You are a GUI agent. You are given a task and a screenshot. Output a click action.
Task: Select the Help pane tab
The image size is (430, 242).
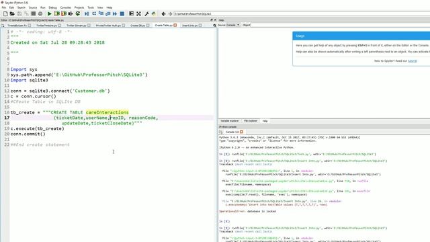pyautogui.click(x=265, y=121)
